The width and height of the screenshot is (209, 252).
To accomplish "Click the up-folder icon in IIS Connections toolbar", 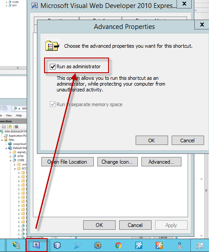I will pyautogui.click(x=10, y=127).
